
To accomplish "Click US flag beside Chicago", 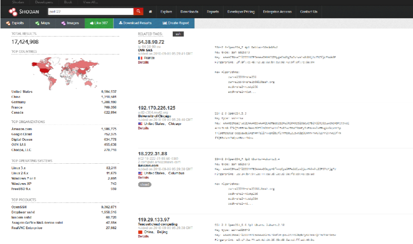I will [140, 124].
